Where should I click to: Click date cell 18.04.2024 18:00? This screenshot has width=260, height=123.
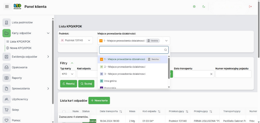110,121
